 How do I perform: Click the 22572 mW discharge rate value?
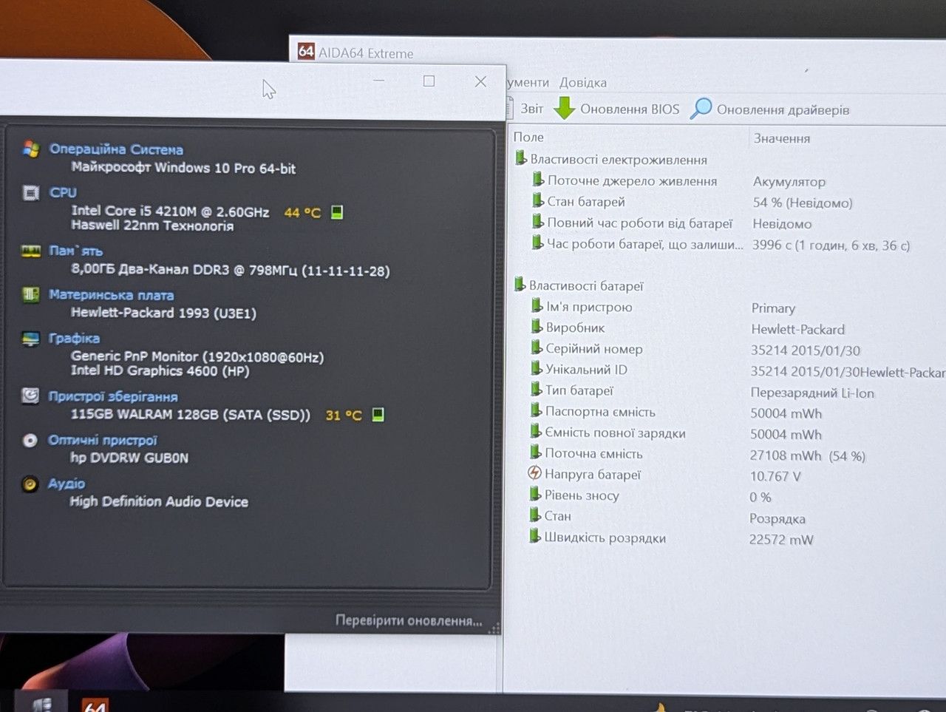point(781,539)
